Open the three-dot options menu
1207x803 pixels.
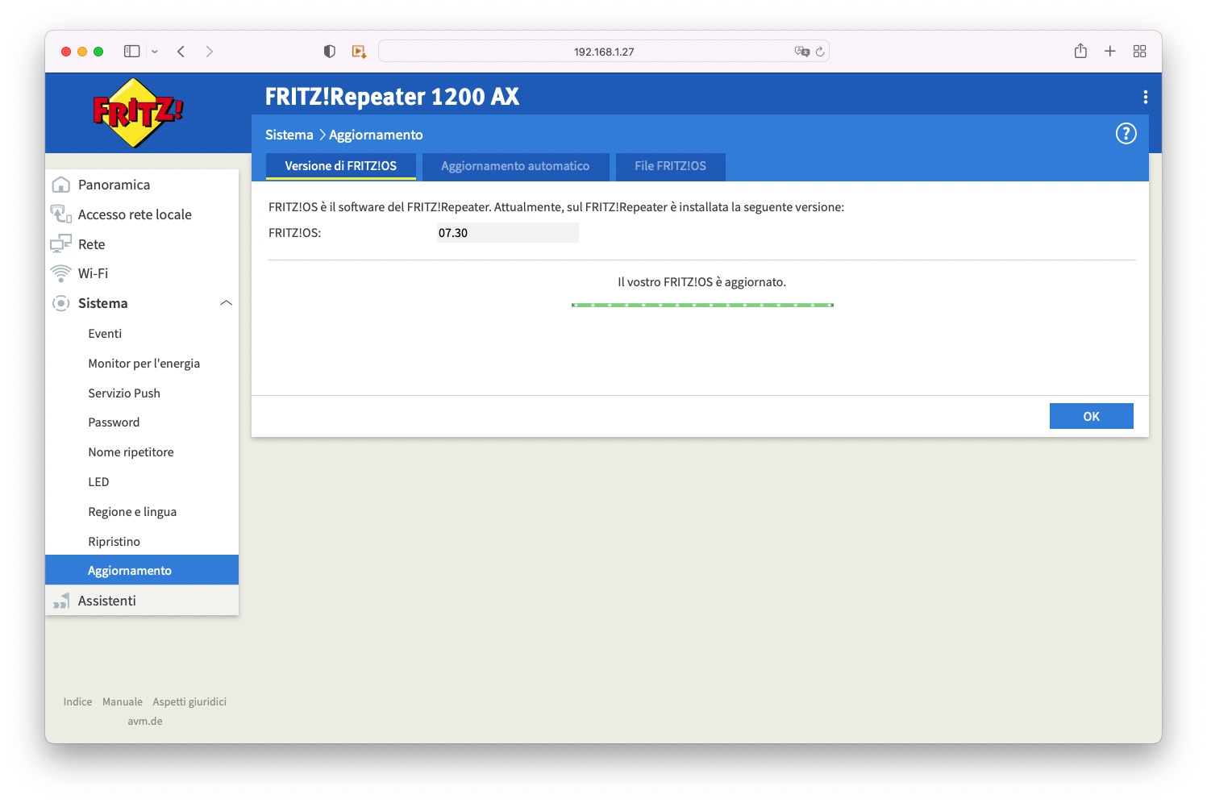(1145, 97)
